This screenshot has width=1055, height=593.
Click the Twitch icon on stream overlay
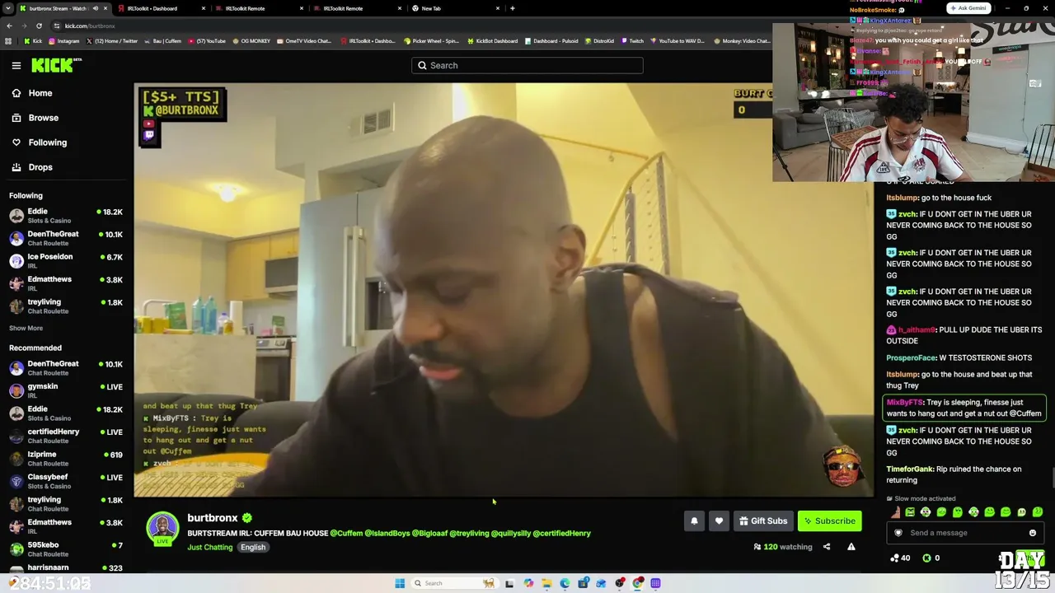[149, 136]
